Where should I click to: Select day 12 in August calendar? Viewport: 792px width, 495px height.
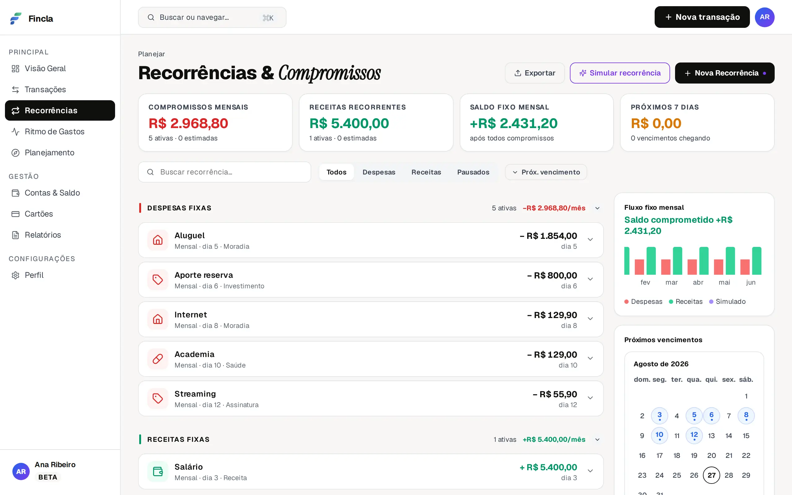click(x=694, y=435)
